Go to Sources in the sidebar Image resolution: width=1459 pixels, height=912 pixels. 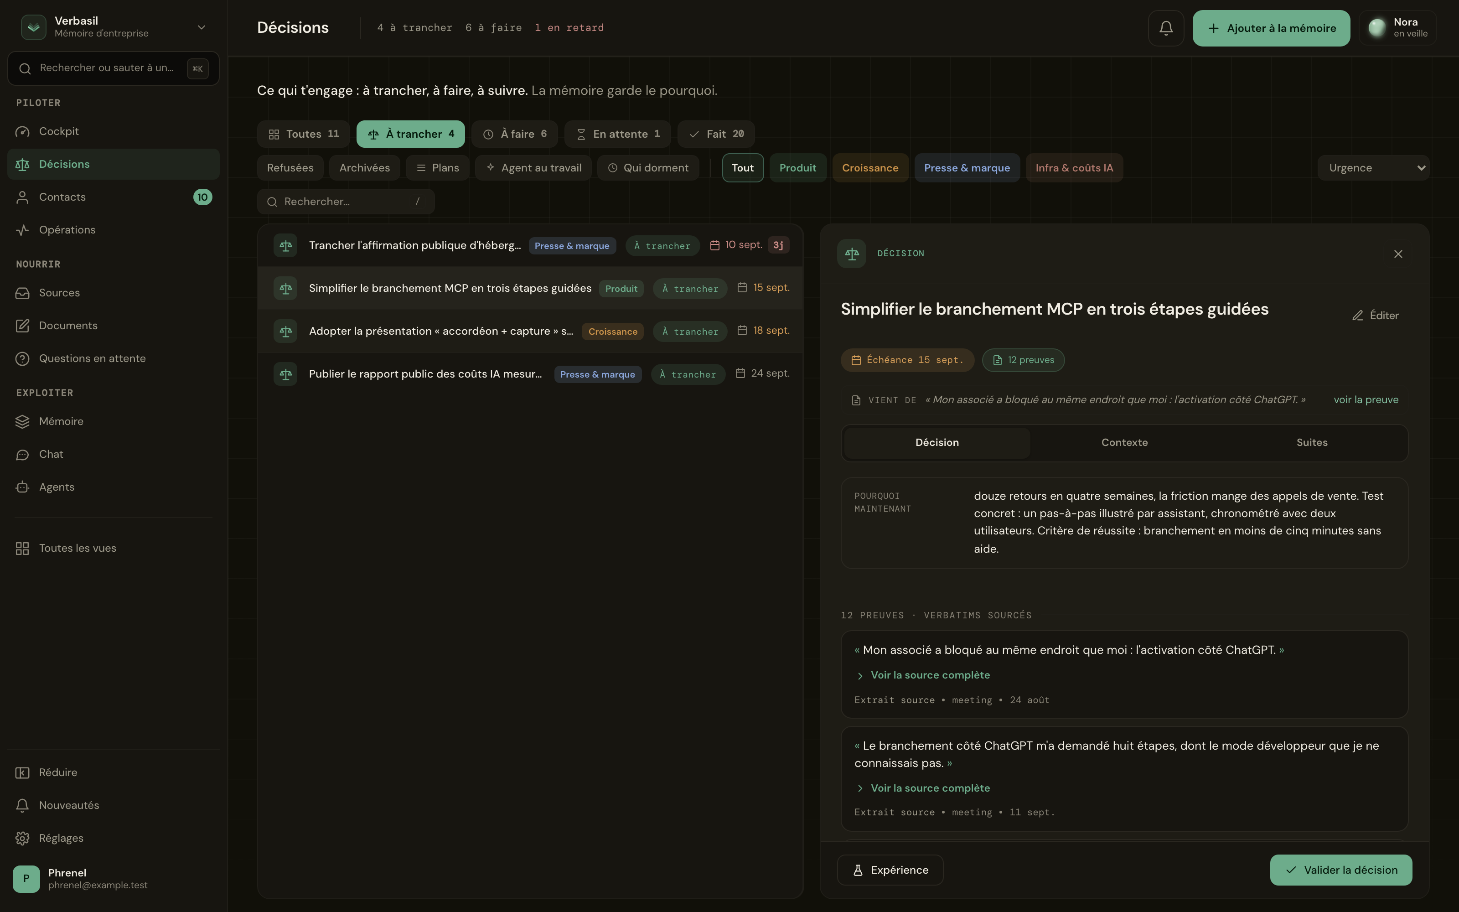[x=114, y=293]
